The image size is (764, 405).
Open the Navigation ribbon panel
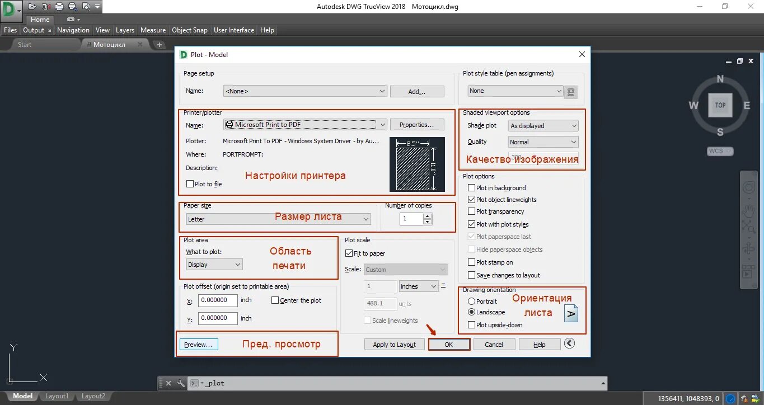(x=73, y=30)
